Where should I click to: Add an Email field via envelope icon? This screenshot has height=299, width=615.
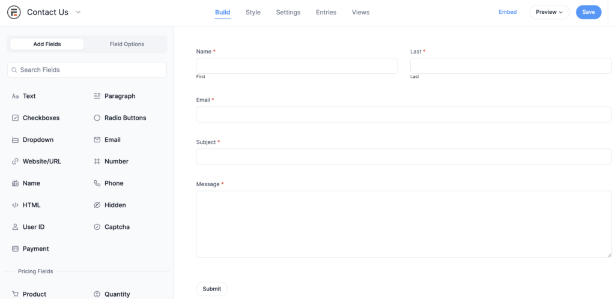pos(97,140)
